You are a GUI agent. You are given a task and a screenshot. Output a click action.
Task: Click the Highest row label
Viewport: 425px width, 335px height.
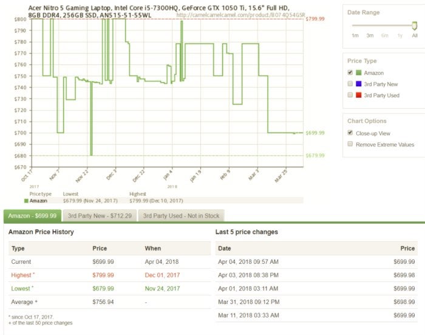23,275
